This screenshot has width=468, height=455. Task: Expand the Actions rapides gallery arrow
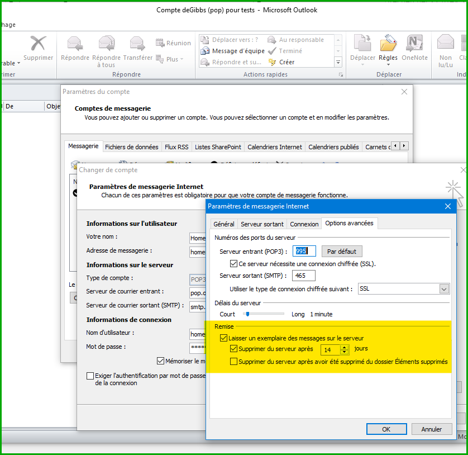(x=338, y=62)
